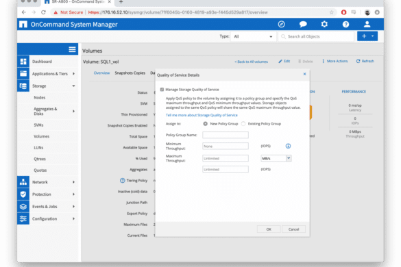This screenshot has height=267, width=401.
Task: Click the Network sidebar icon
Action: (x=23, y=182)
